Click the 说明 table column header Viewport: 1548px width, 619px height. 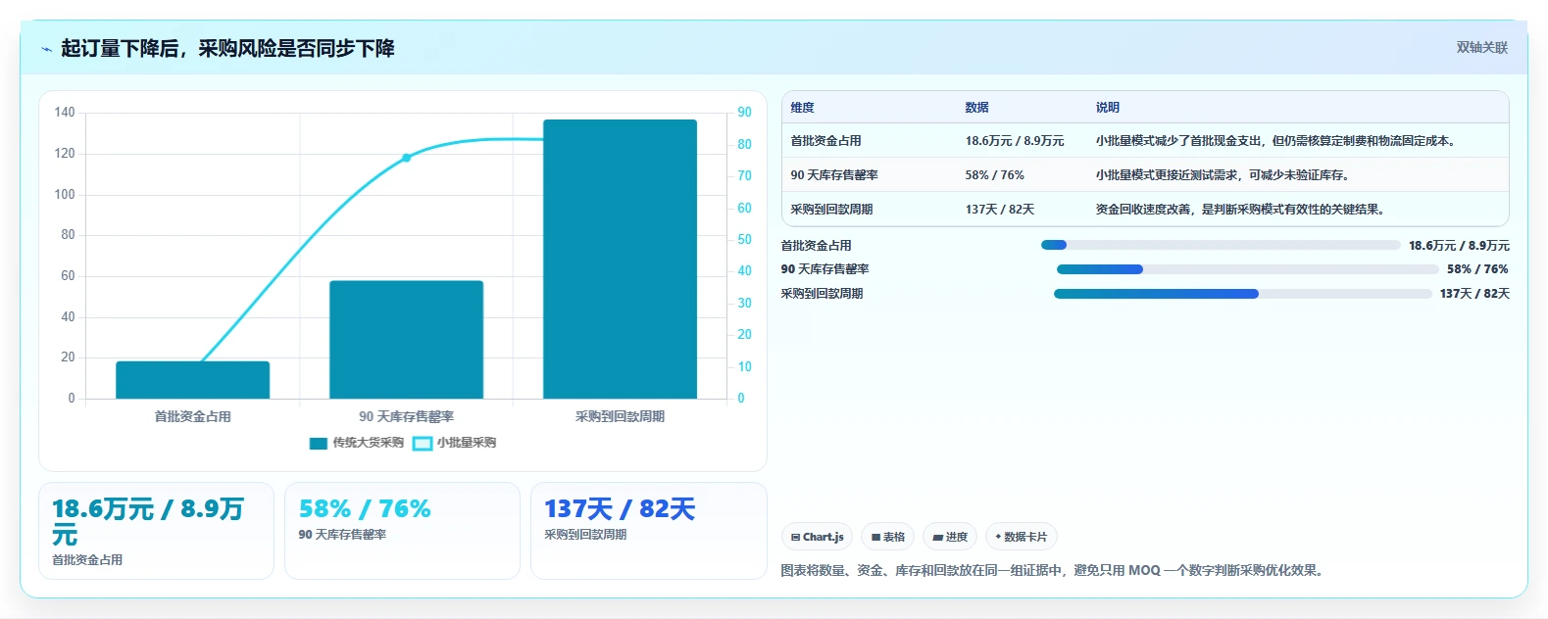1108,108
